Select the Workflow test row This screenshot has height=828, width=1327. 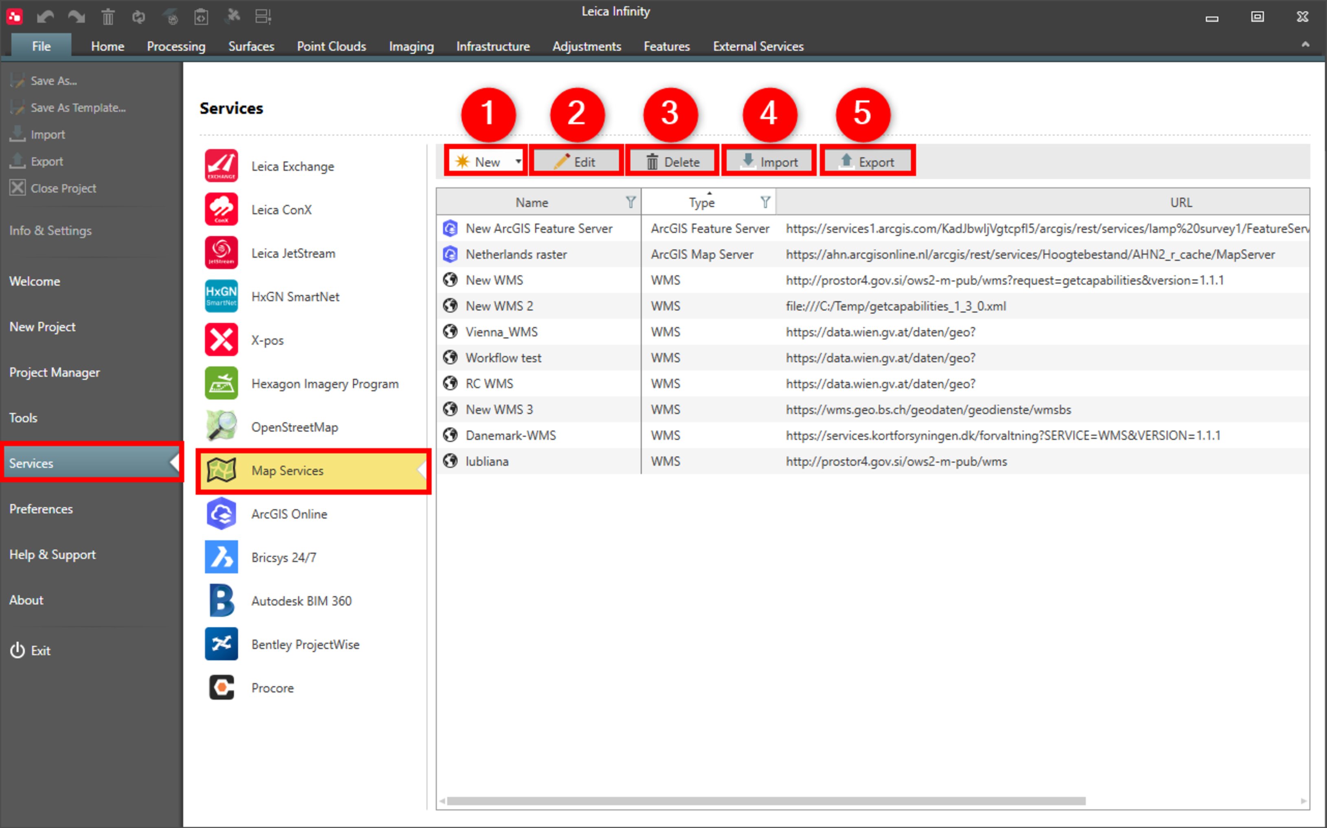point(872,357)
